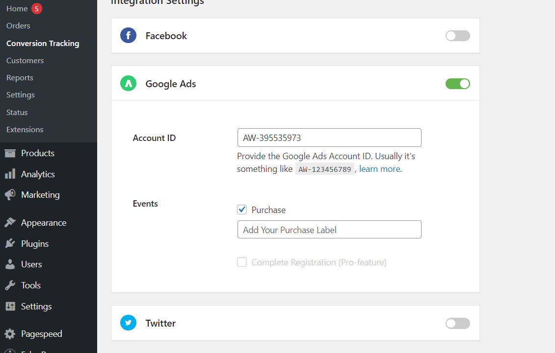Go to Tools menu
Screen dimensions: 555x353
31,285
